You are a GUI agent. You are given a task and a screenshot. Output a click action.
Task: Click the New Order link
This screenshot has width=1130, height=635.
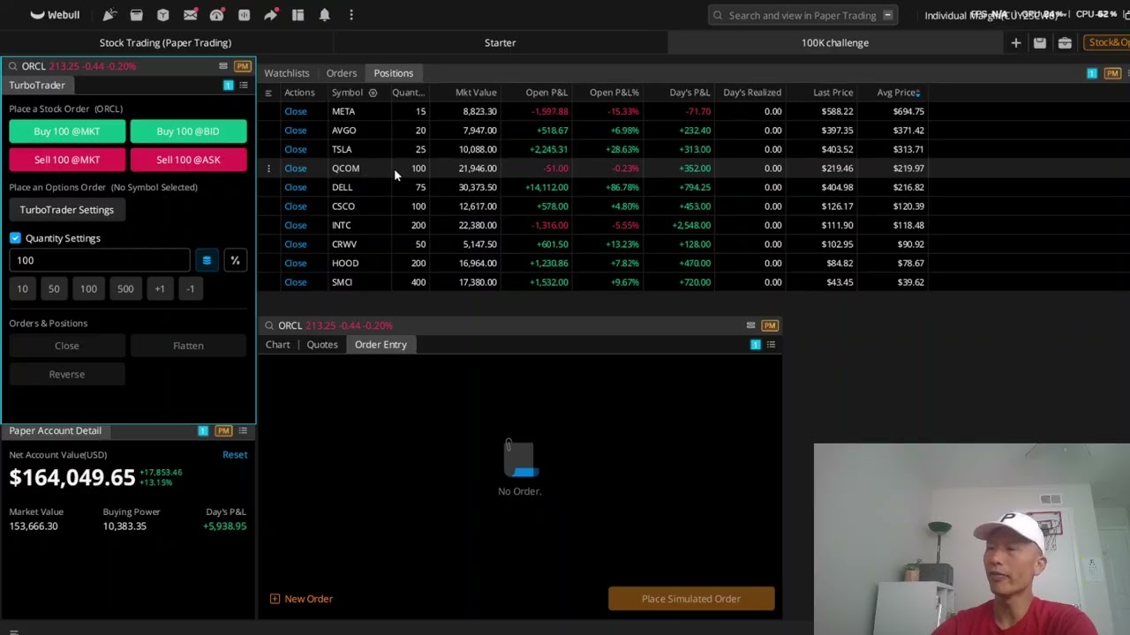[301, 599]
